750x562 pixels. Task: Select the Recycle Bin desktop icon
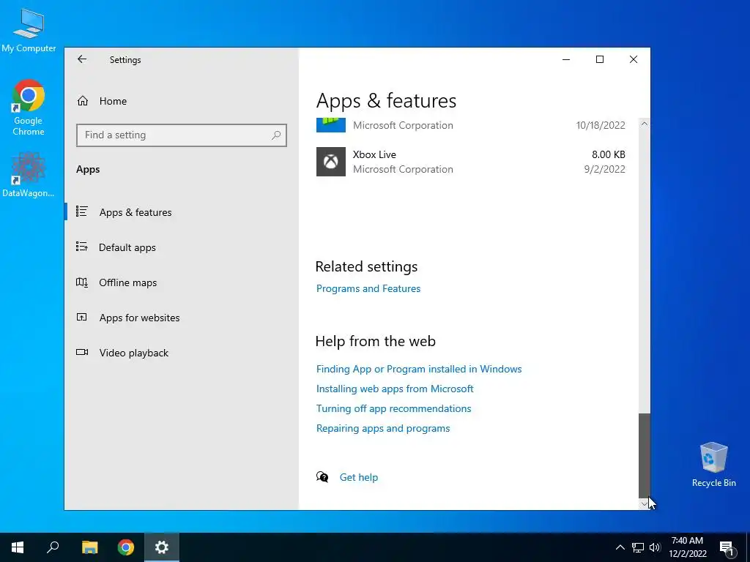pos(713,465)
